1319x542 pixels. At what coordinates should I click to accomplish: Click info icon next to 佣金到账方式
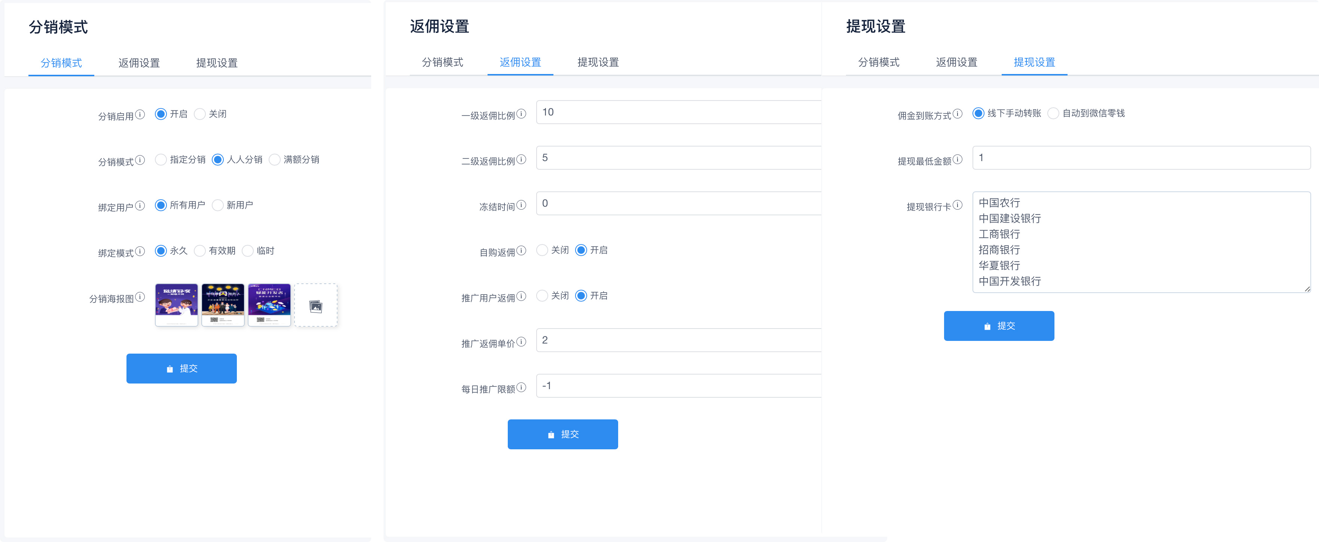[x=957, y=114]
